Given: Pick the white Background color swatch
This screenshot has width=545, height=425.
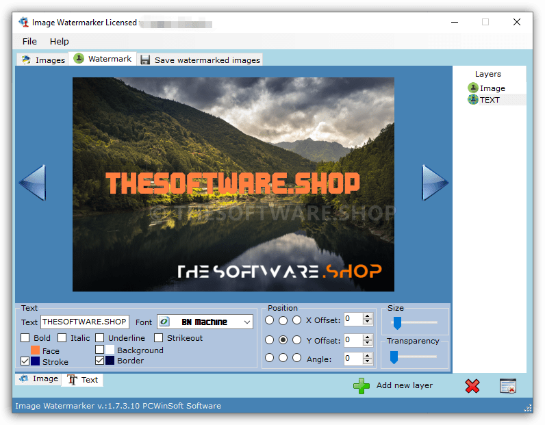Looking at the screenshot, I should pos(110,349).
